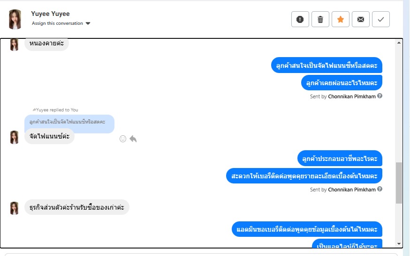The width and height of the screenshot is (410, 256).
Task: Click the chat scrollbar thumb
Action: coord(399,183)
